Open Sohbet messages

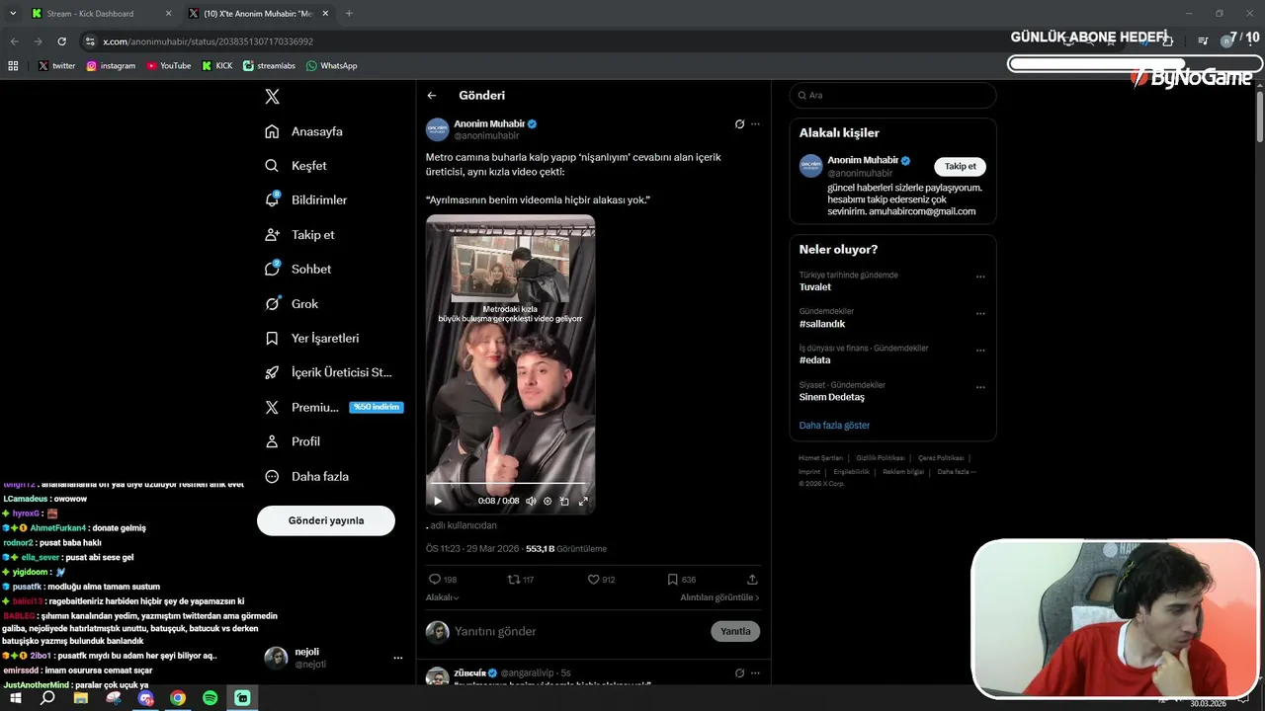[x=298, y=270]
